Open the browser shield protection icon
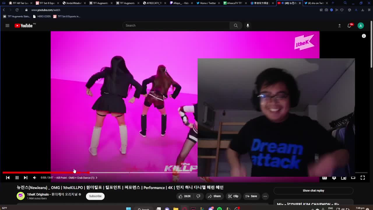 tap(331, 10)
